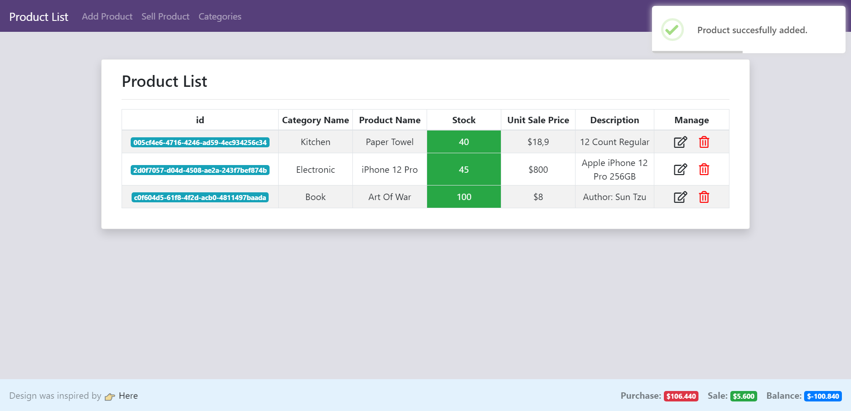Viewport: 851px width, 411px height.
Task: Click the id badge of Art Of War
Action: [200, 197]
